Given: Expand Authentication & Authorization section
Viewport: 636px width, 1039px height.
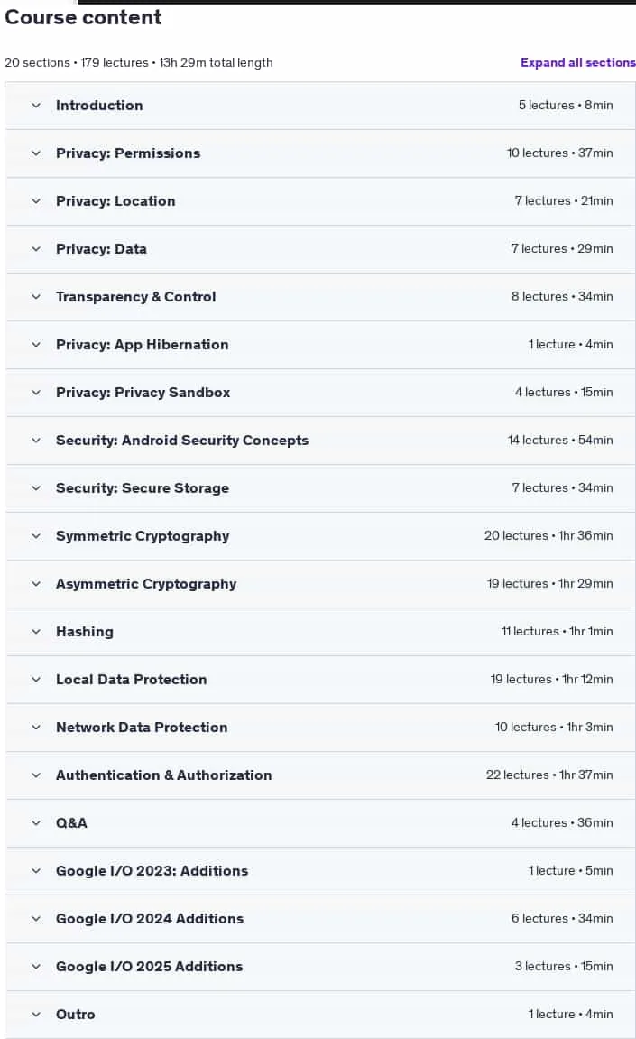Looking at the screenshot, I should point(320,775).
